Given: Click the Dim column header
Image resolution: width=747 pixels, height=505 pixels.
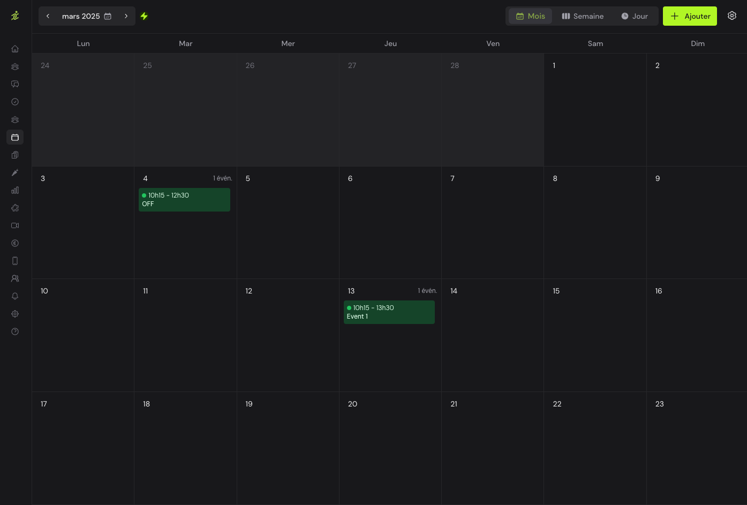Looking at the screenshot, I should click(x=698, y=43).
